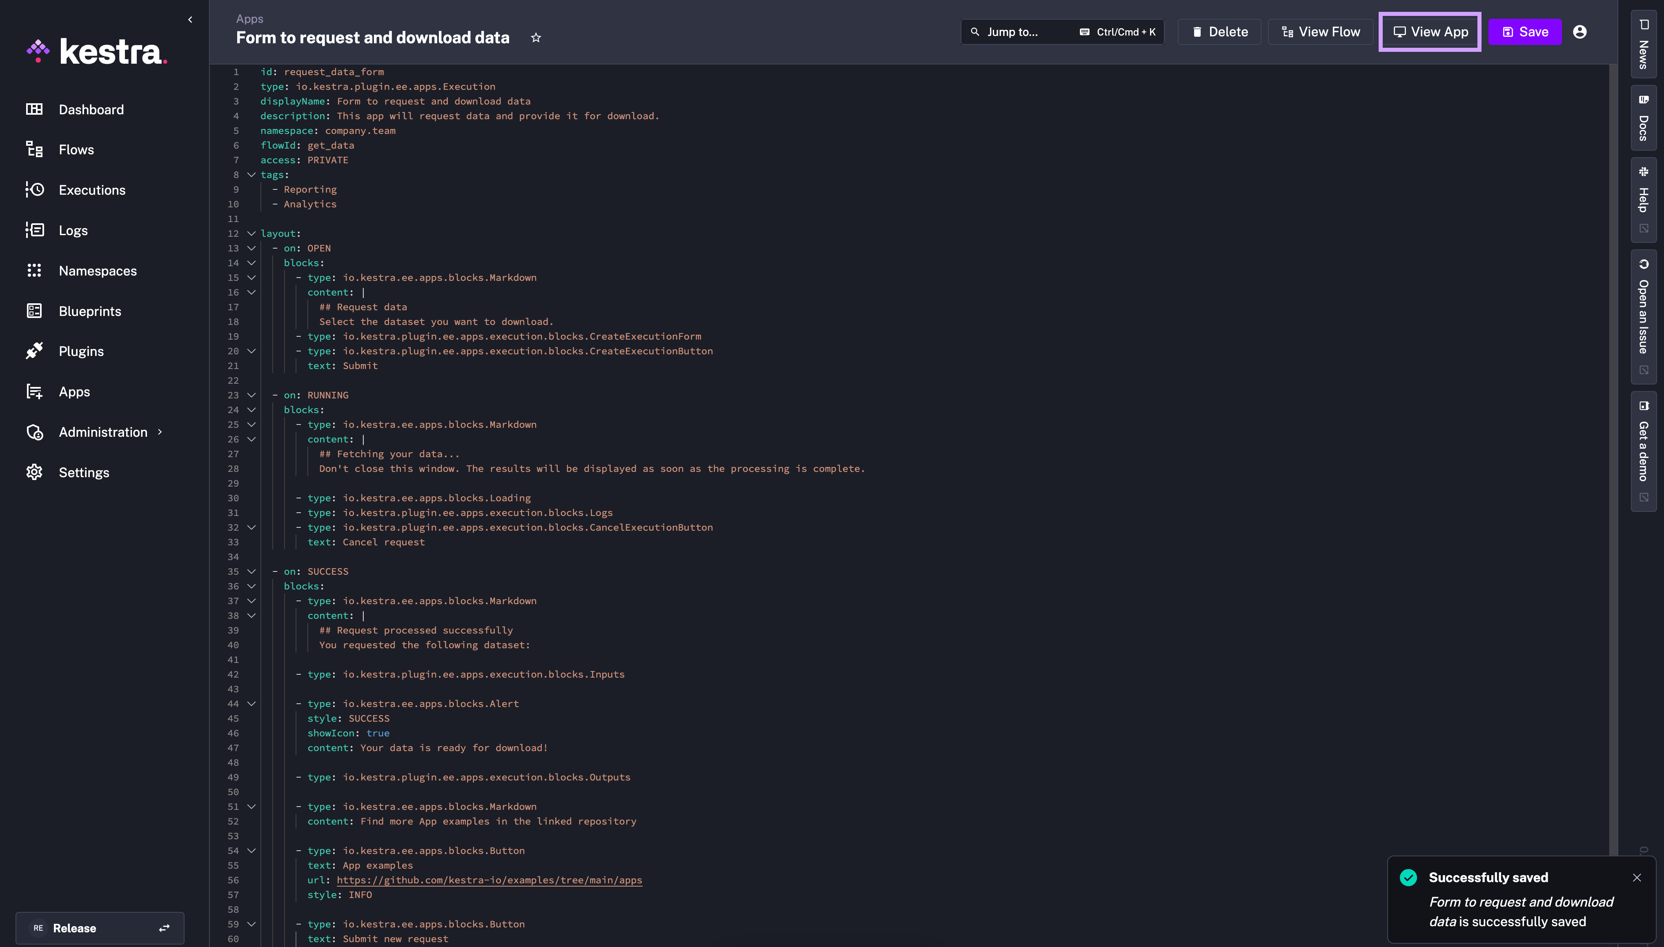Open the Namespaces sidebar icon
The width and height of the screenshot is (1664, 947).
pyautogui.click(x=34, y=271)
